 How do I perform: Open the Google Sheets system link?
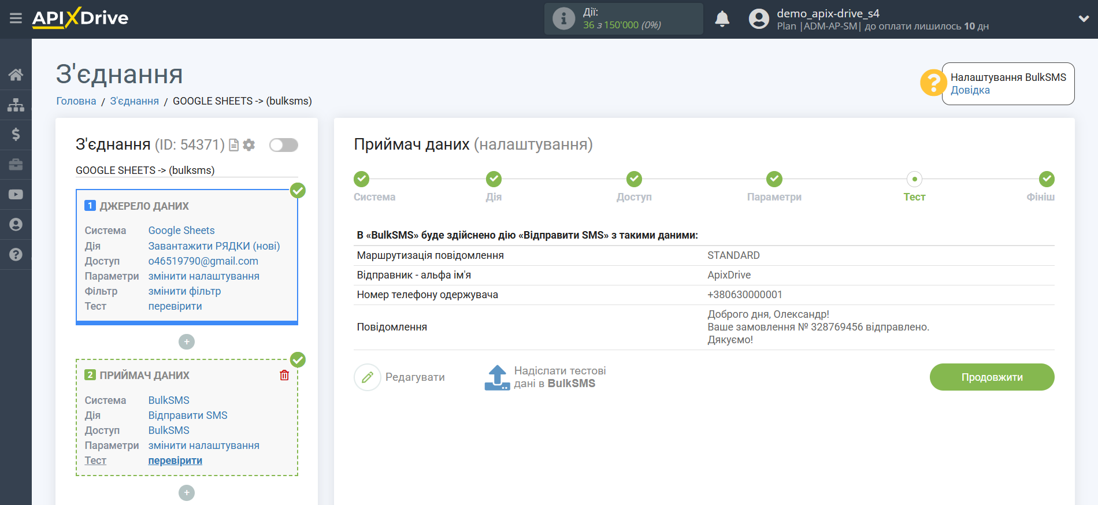pyautogui.click(x=181, y=231)
